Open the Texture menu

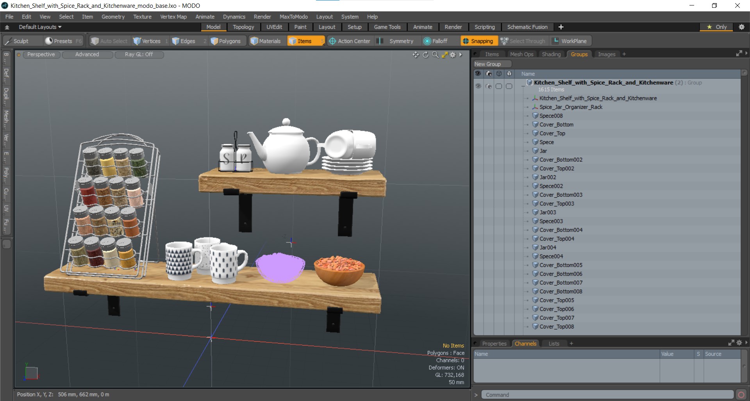point(142,17)
